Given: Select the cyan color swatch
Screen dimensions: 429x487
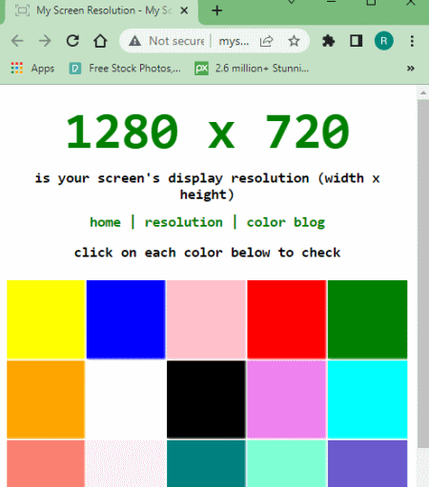Looking at the screenshot, I should pyautogui.click(x=367, y=399).
